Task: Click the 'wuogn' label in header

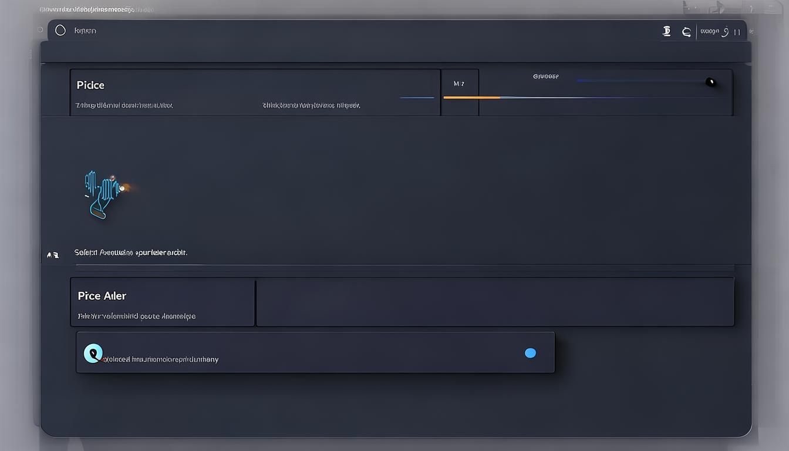Action: (709, 32)
